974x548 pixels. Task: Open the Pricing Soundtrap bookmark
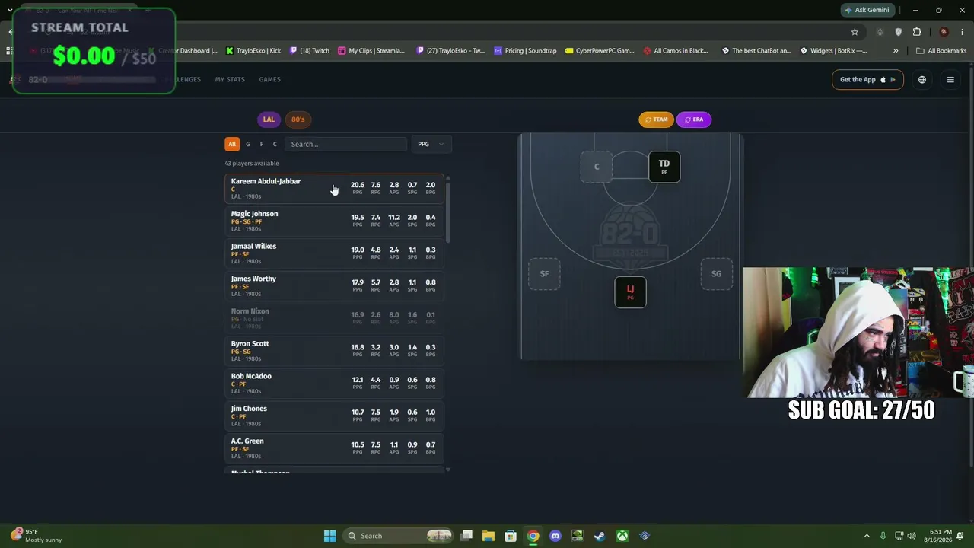point(524,51)
